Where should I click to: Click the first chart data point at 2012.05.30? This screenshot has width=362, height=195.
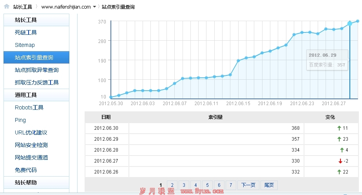tap(111, 97)
